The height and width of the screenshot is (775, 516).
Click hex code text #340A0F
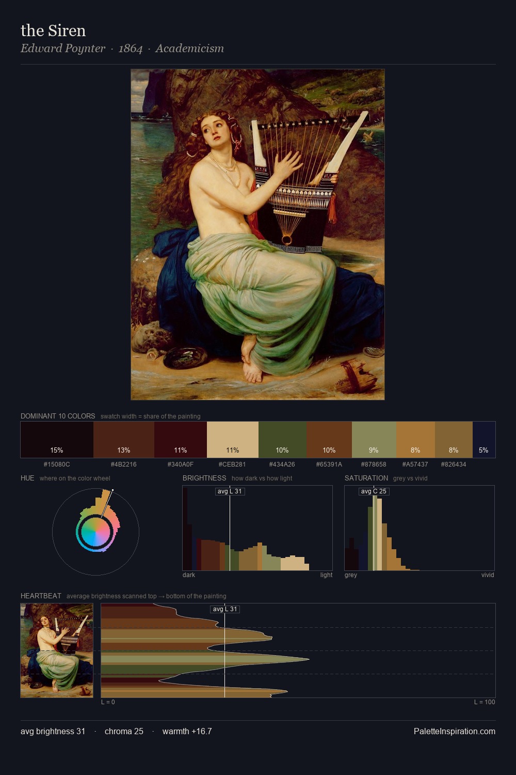[181, 464]
